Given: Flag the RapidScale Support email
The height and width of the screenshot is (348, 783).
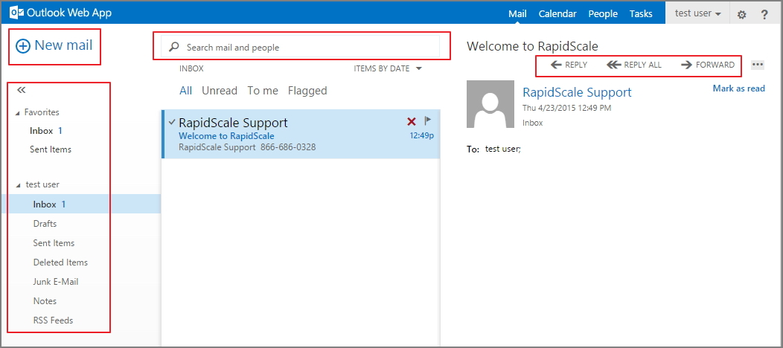Looking at the screenshot, I should click(x=428, y=120).
